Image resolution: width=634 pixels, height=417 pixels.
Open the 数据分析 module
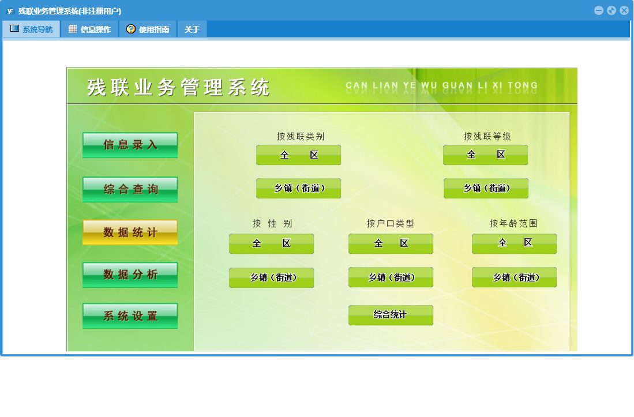pos(130,275)
